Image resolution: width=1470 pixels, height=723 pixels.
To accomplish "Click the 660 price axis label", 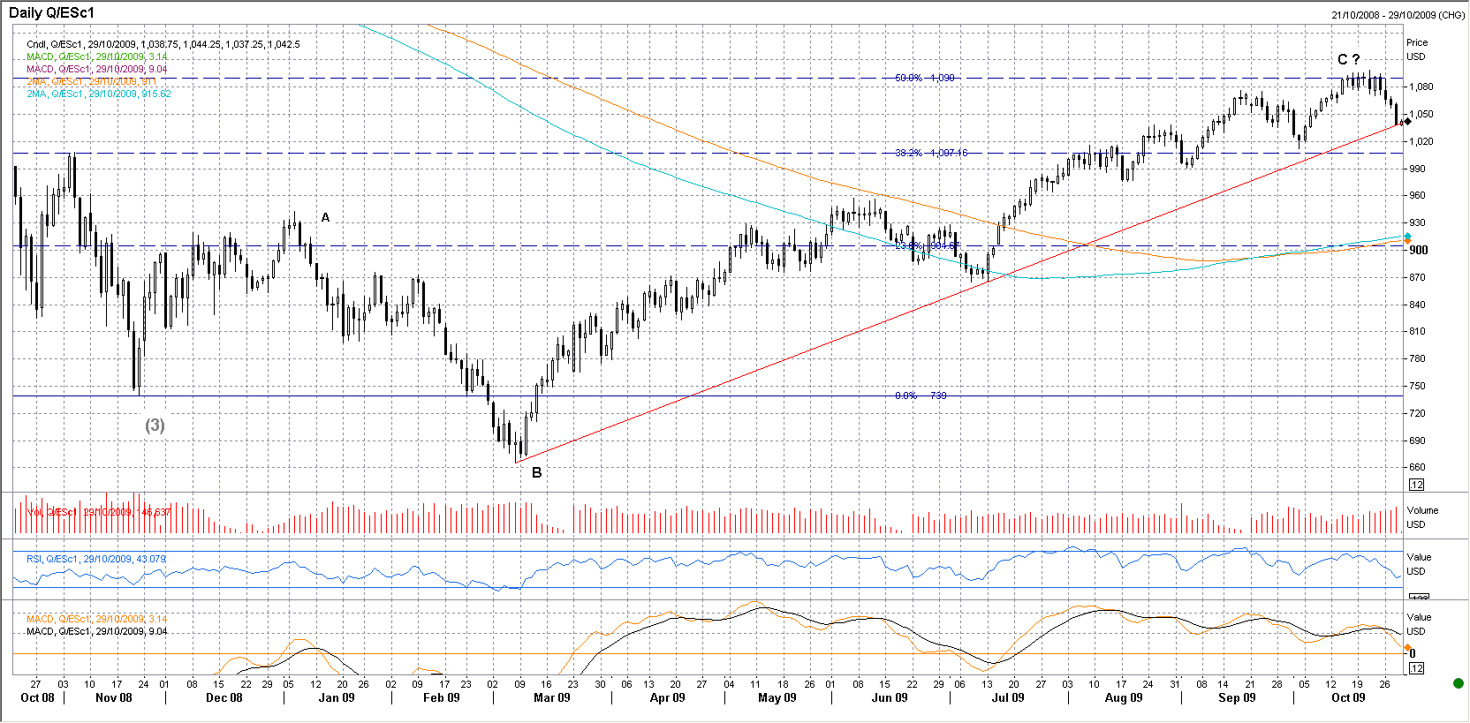I will [x=1417, y=467].
